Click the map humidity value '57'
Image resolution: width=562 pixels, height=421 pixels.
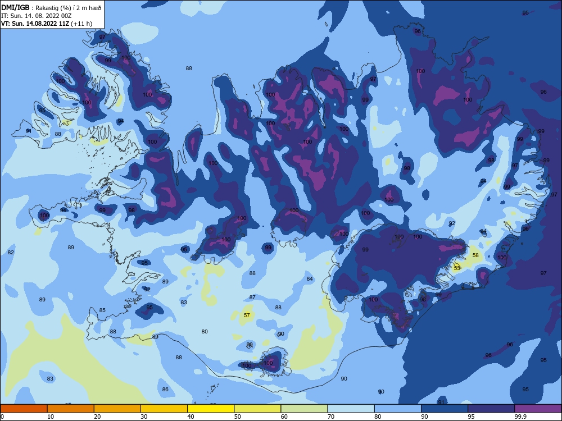247,315
